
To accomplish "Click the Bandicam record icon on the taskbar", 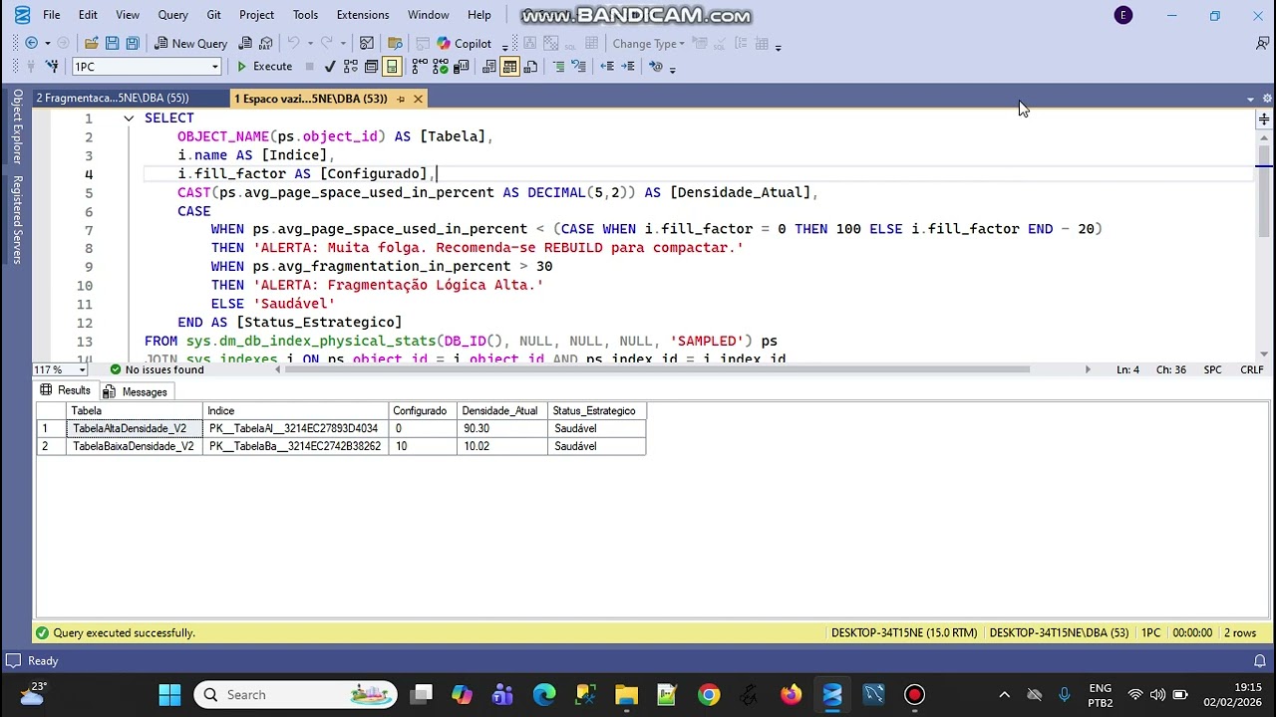I will click(914, 694).
